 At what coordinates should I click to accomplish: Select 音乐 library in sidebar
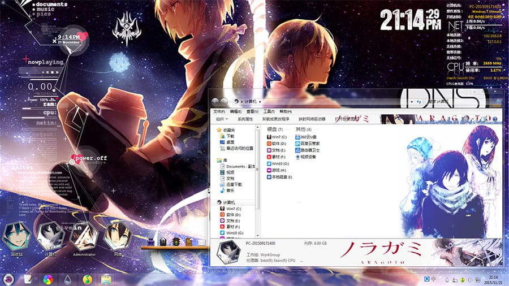[227, 190]
